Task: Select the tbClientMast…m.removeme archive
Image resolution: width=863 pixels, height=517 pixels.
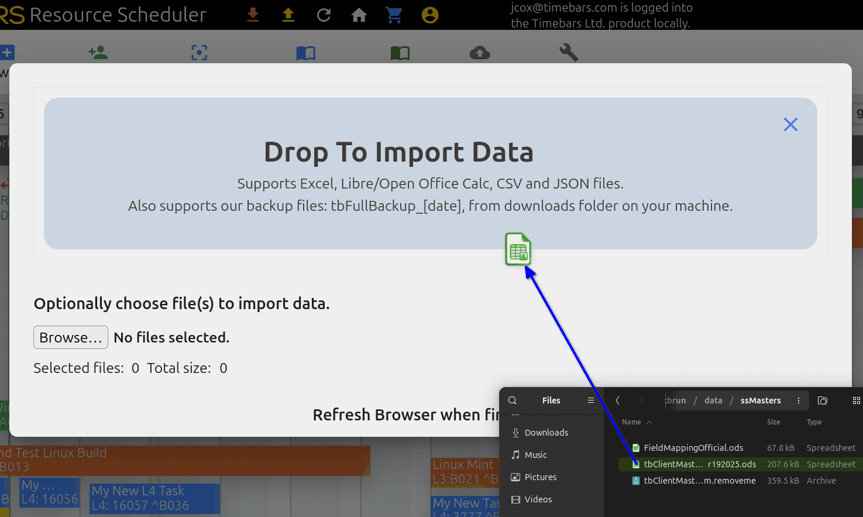Action: 741,481
